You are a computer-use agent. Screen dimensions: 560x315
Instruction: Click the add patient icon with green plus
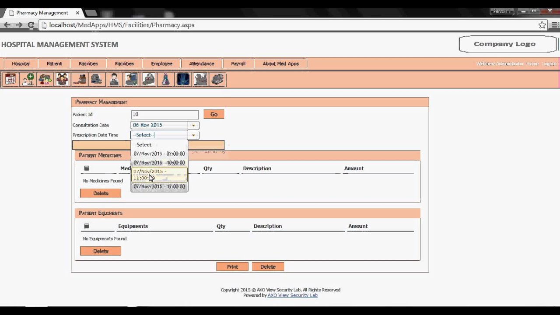pos(28,80)
